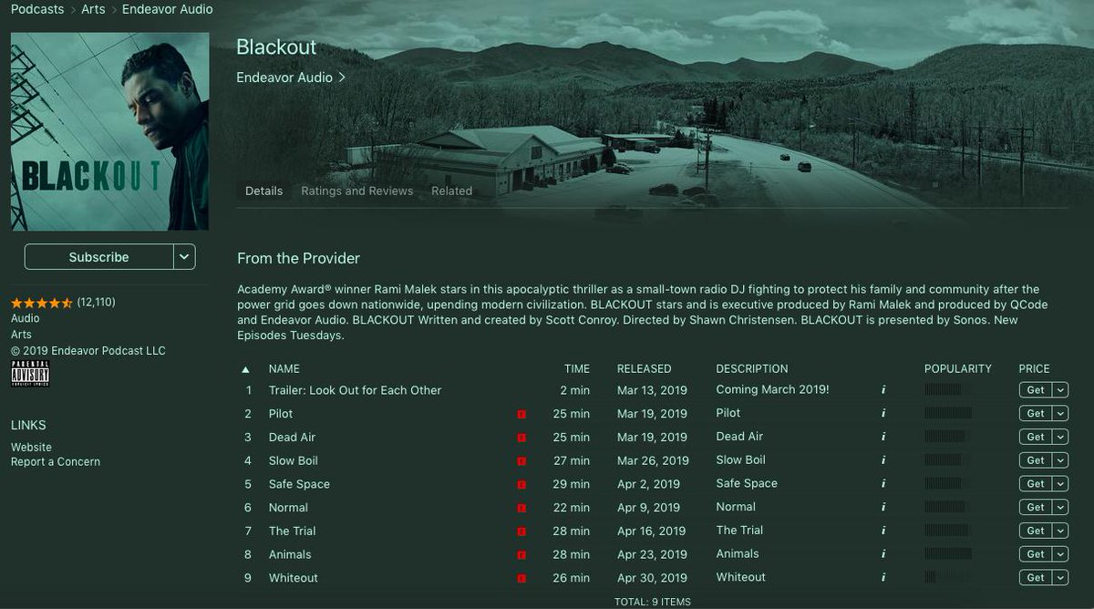Screen dimensions: 1094x609
Task: Open Get dropdown for Animals episode
Action: point(1060,554)
